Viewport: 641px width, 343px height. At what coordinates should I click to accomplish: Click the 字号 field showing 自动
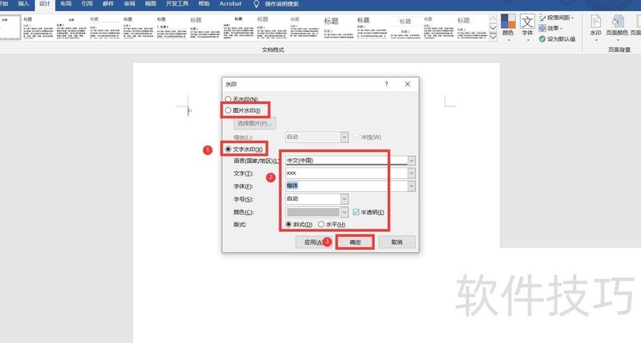tap(313, 199)
